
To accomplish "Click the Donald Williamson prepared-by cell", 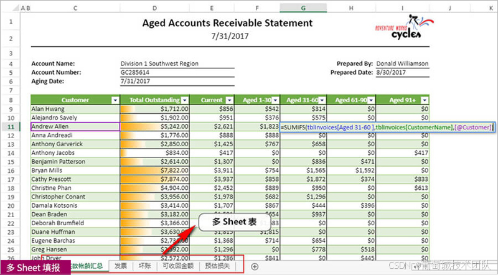I will coord(402,64).
